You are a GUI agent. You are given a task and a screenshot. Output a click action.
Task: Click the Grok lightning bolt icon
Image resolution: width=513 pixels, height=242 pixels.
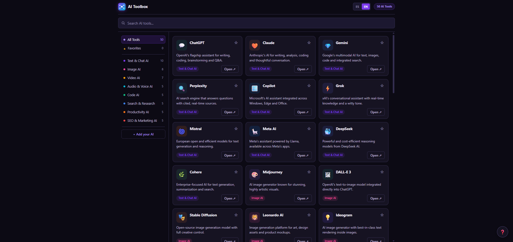(x=328, y=88)
